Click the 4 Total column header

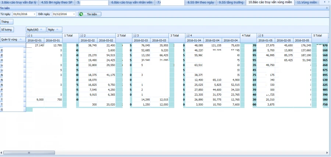[x=249, y=38]
